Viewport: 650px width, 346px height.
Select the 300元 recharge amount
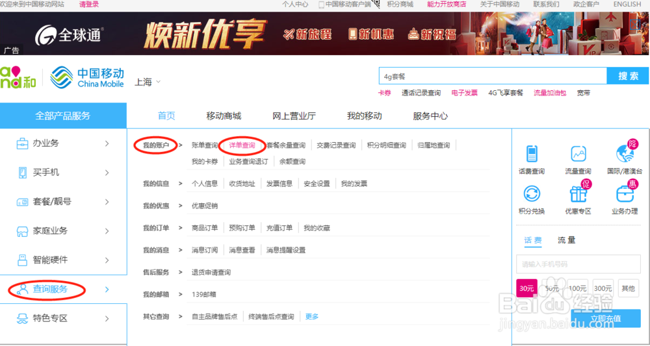[x=603, y=288]
